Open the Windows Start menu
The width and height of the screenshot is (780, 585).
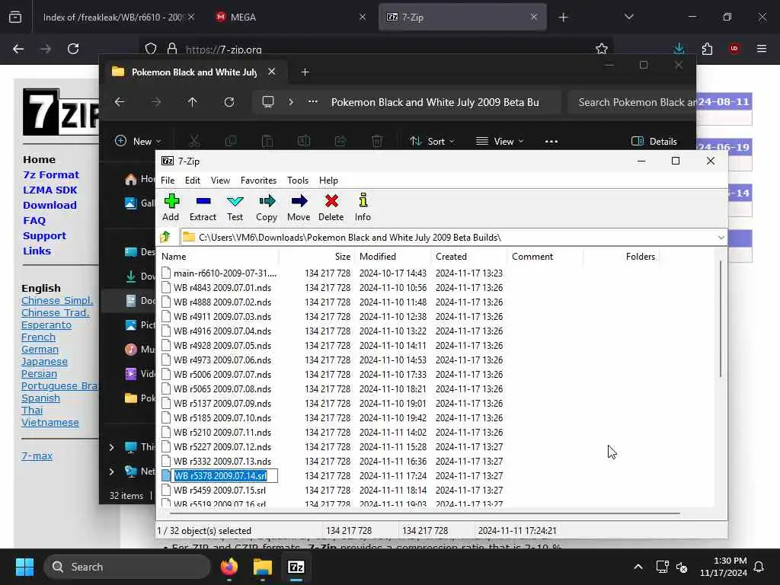point(24,567)
